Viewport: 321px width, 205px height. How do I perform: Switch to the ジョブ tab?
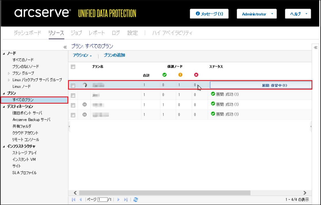[x=76, y=33]
